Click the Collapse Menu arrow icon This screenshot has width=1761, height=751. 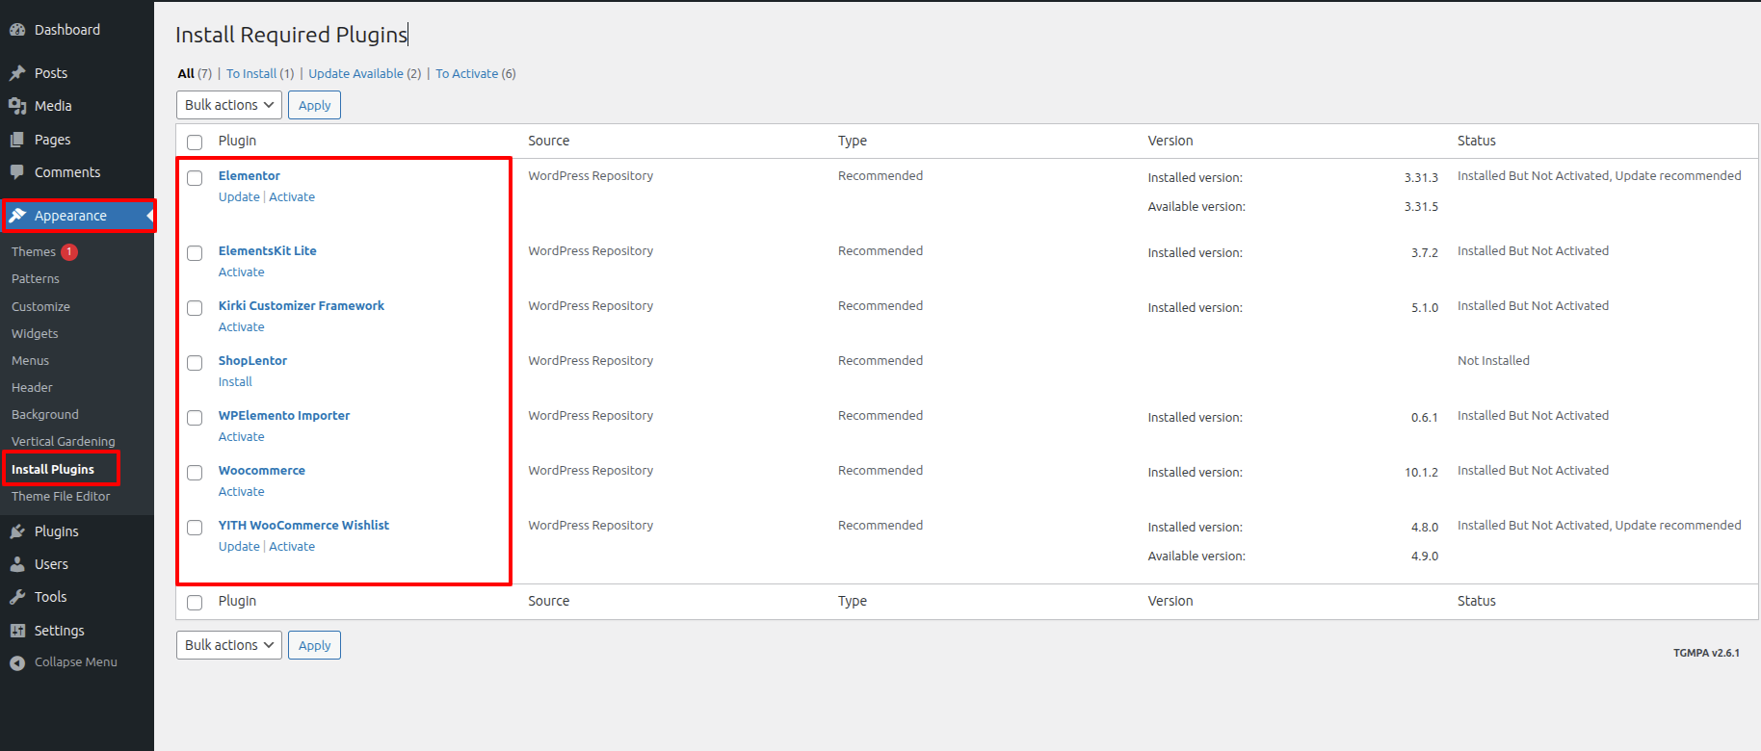tap(17, 662)
